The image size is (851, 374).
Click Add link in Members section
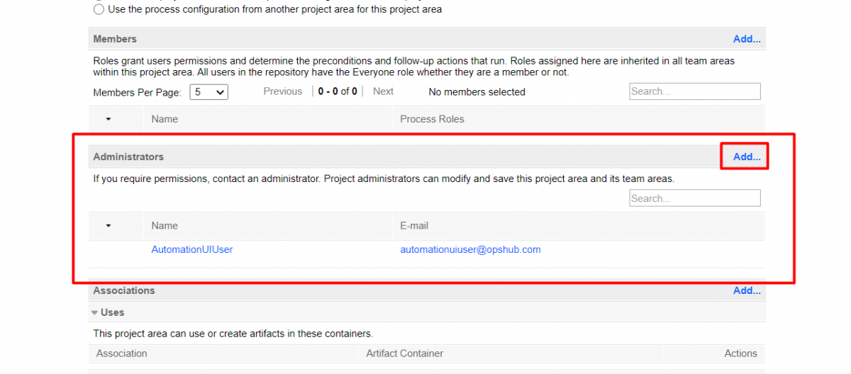pyautogui.click(x=747, y=39)
